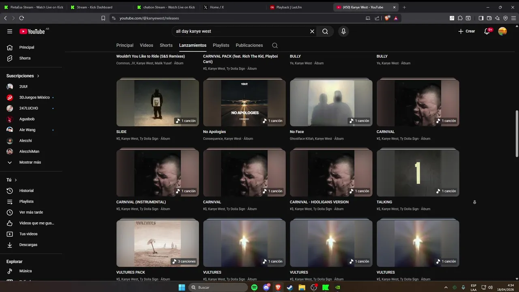Open the No Apologies album title

click(x=214, y=132)
